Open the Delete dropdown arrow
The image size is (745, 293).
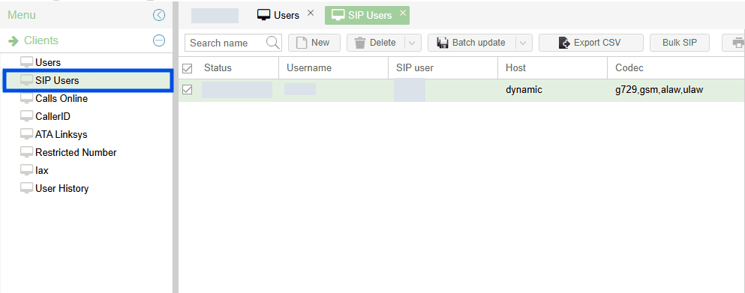point(412,43)
